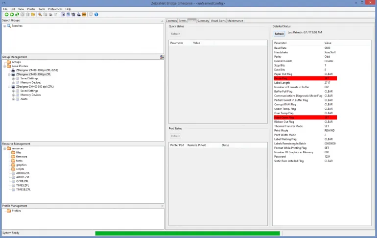Viewport: 377px width, 238px height.
Task: Click the Groups folder icon
Action: pyautogui.click(x=9, y=62)
